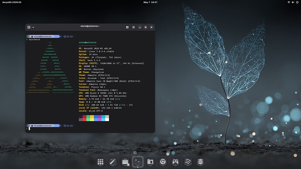Click the storm@universe:~ window title
This screenshot has height=169, width=301.
click(x=90, y=26)
